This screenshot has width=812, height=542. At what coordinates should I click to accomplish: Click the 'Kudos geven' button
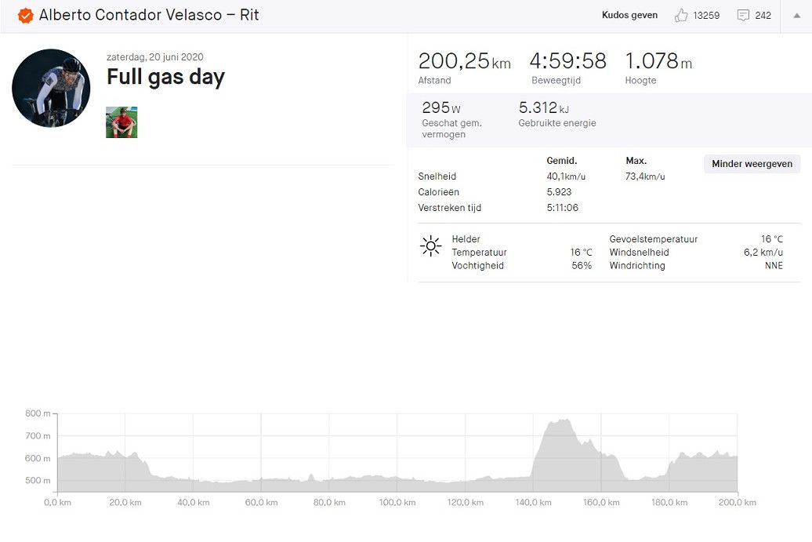pos(629,15)
